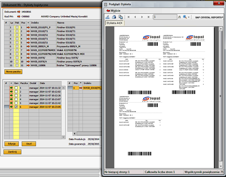Click the Edycja button
Image resolution: width=226 pixels, height=177 pixels.
tap(12, 144)
